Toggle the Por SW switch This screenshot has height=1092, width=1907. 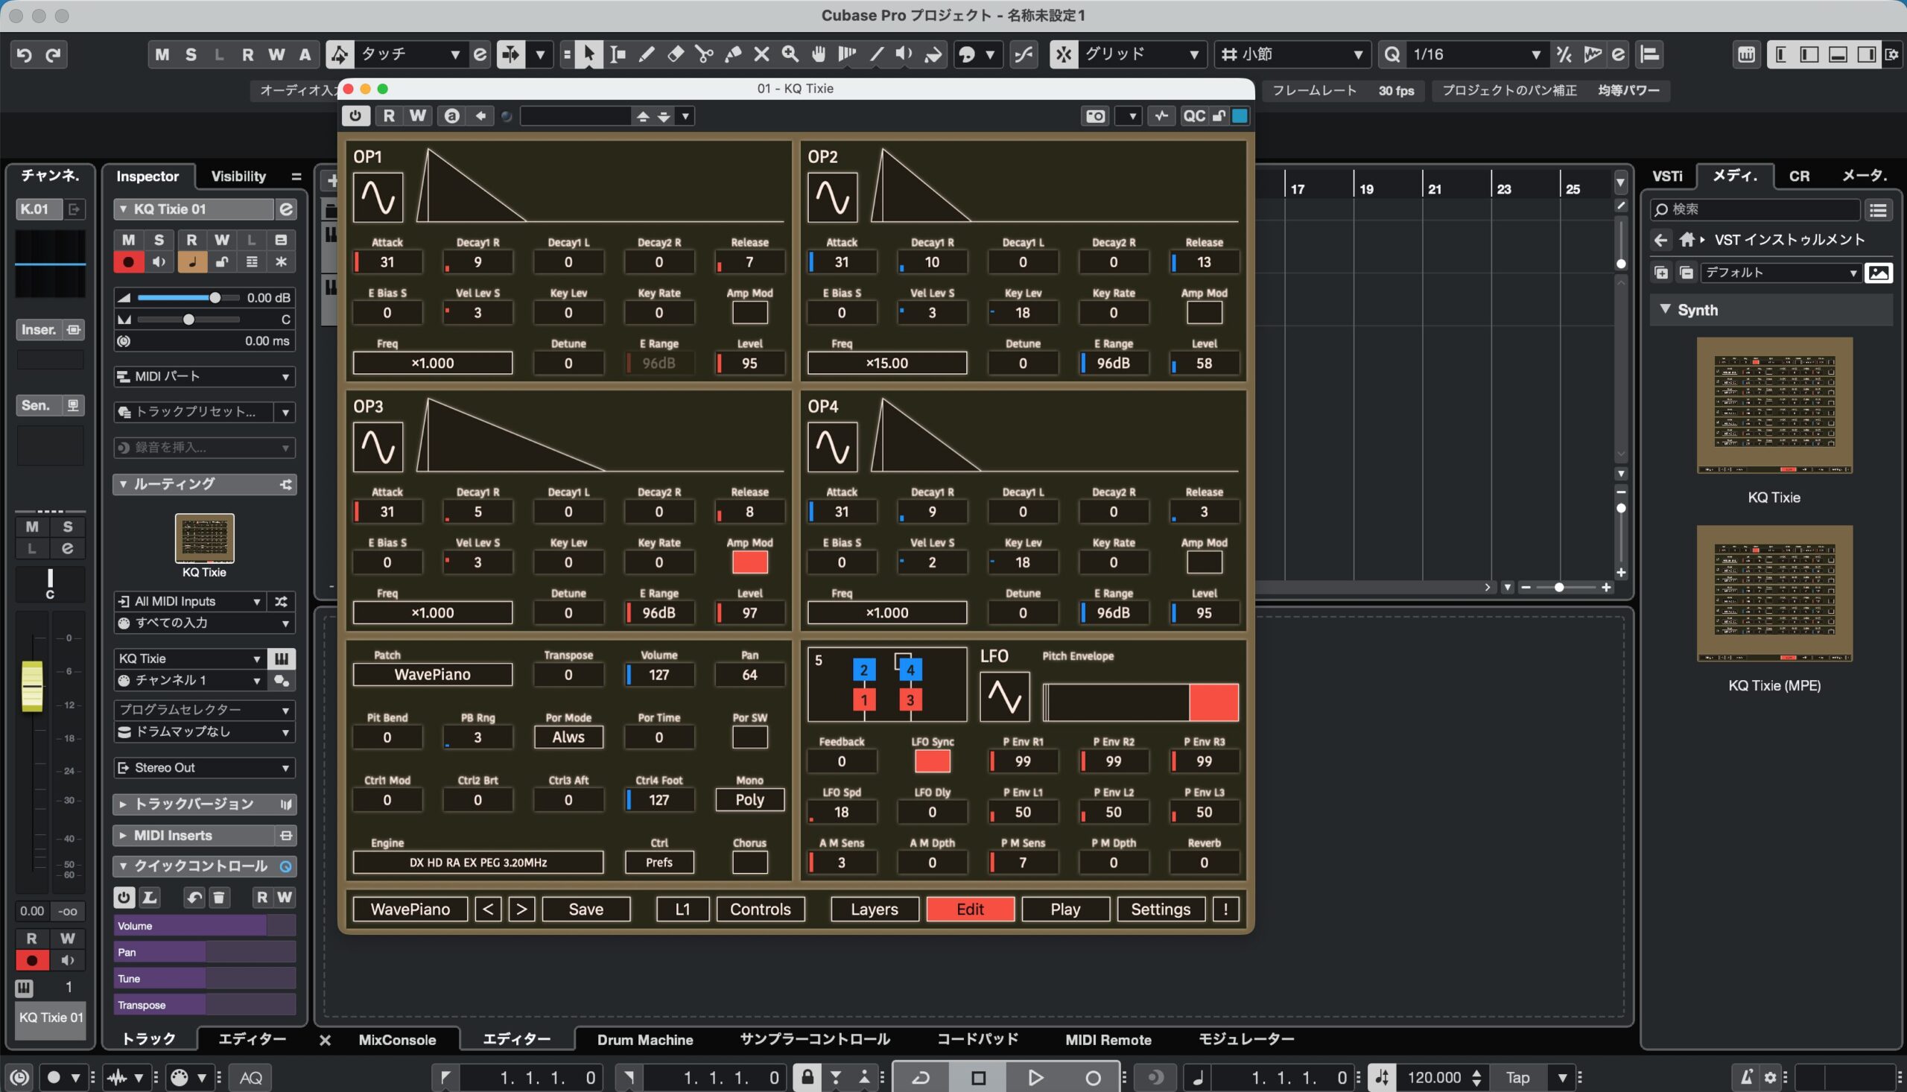[x=749, y=737]
